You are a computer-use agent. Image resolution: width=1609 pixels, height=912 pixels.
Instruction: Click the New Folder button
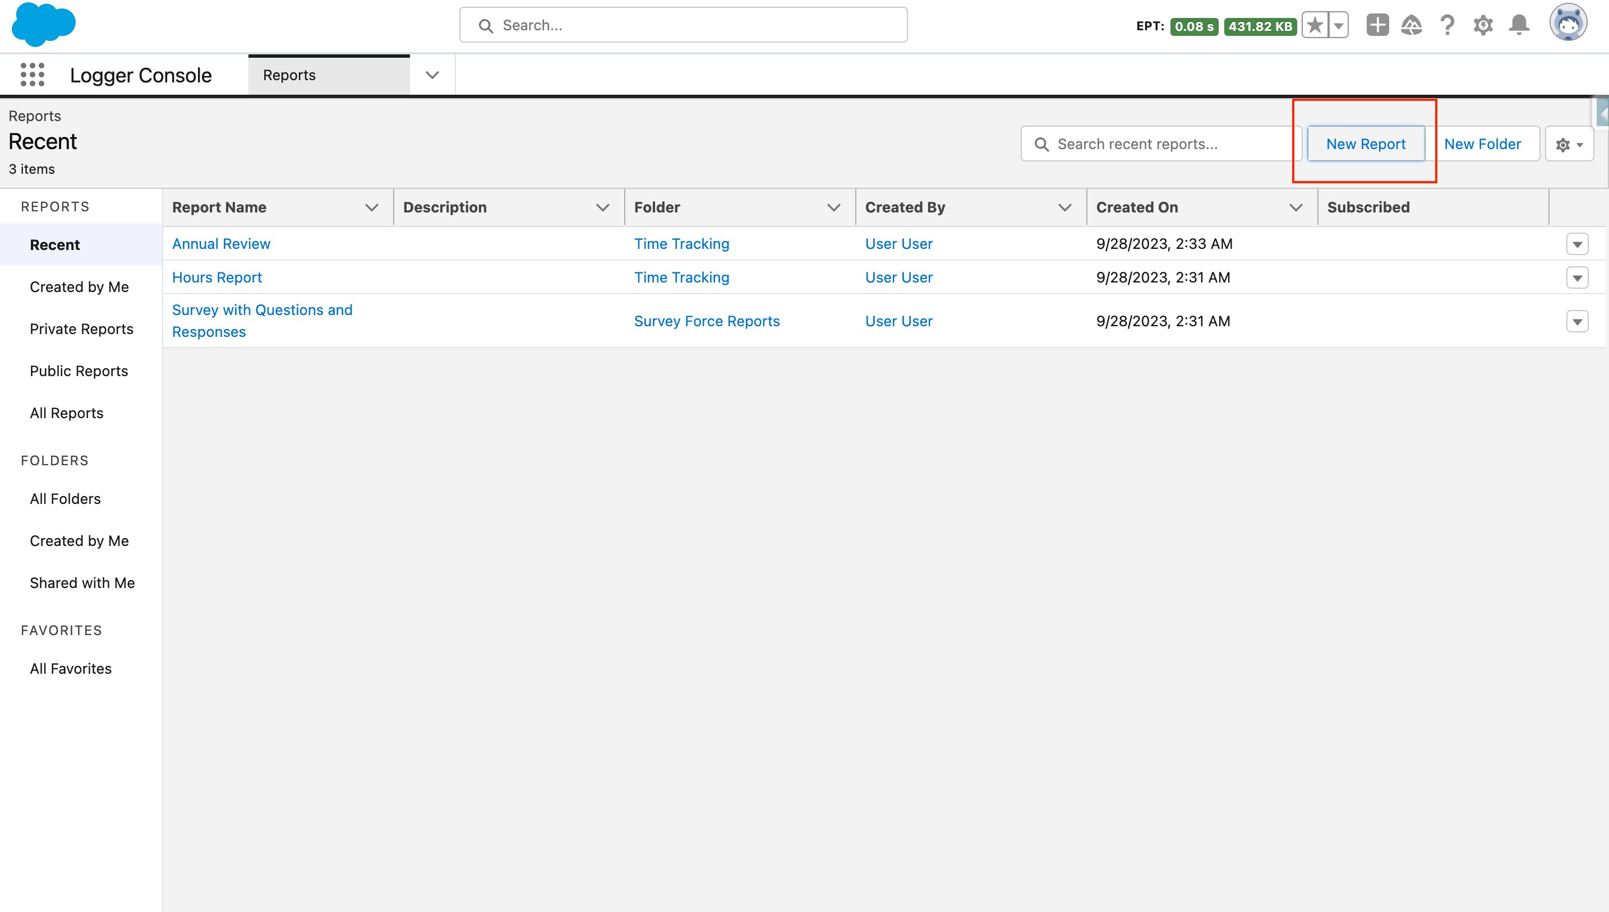click(x=1482, y=144)
